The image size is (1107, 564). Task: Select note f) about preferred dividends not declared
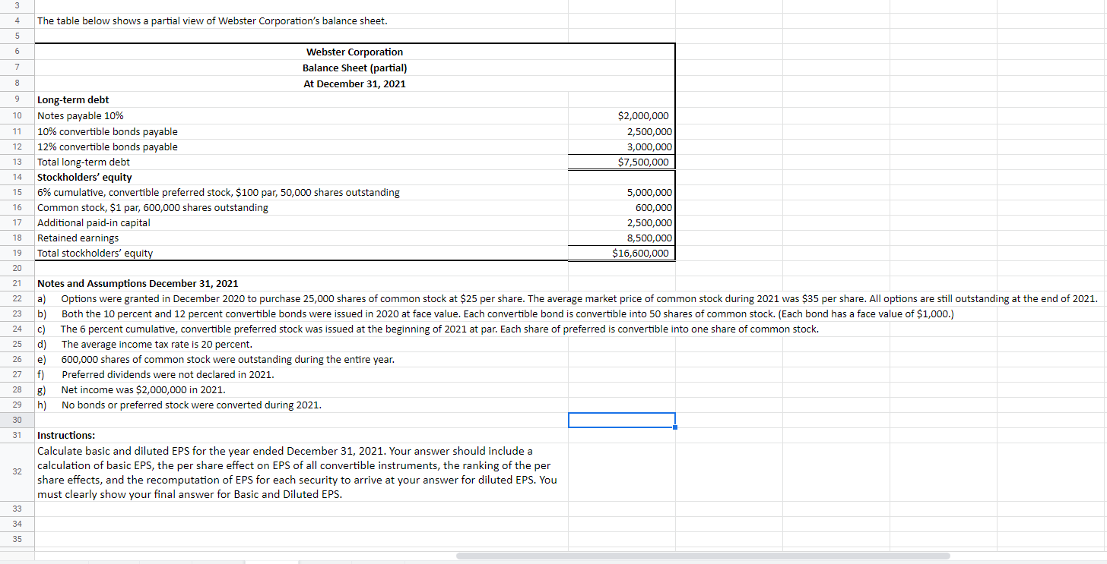click(x=156, y=374)
